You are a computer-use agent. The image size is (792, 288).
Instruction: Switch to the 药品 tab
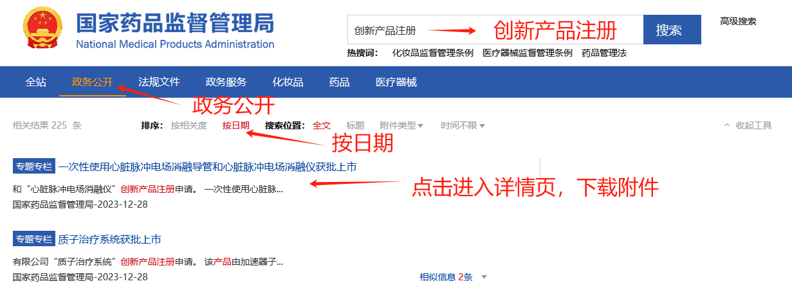[x=339, y=82]
